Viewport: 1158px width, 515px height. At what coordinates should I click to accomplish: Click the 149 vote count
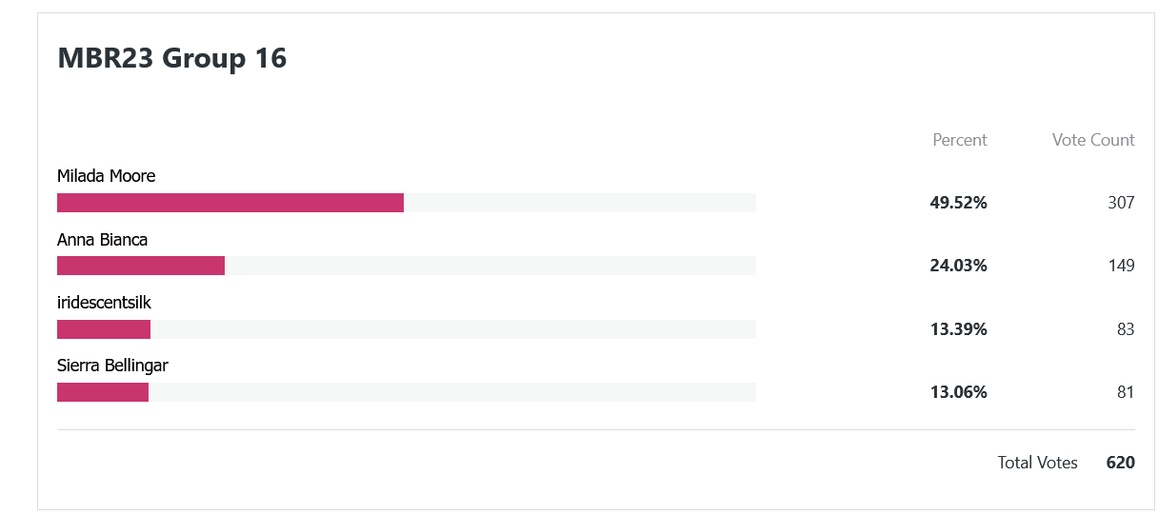[x=1121, y=266]
